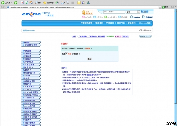The image size is (177, 126).
Task: Select 換退號 in sidebar menu
Action: (31, 42)
